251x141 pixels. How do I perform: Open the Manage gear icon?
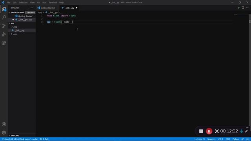(4, 132)
